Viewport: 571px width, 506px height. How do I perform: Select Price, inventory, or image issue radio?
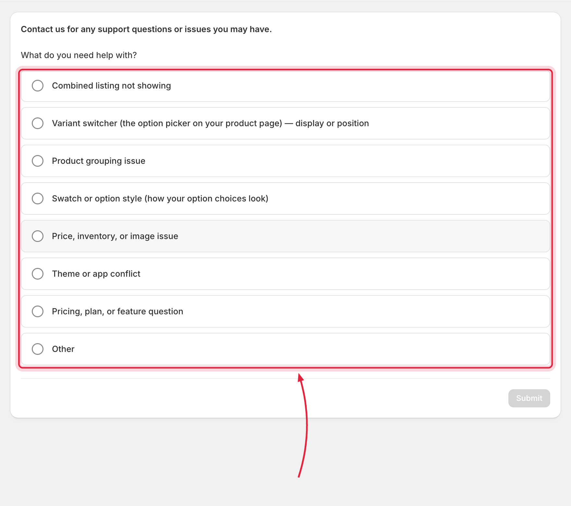38,236
